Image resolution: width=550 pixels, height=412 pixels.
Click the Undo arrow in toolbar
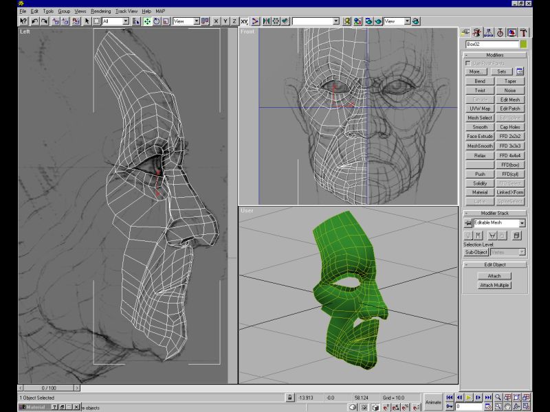pos(34,21)
